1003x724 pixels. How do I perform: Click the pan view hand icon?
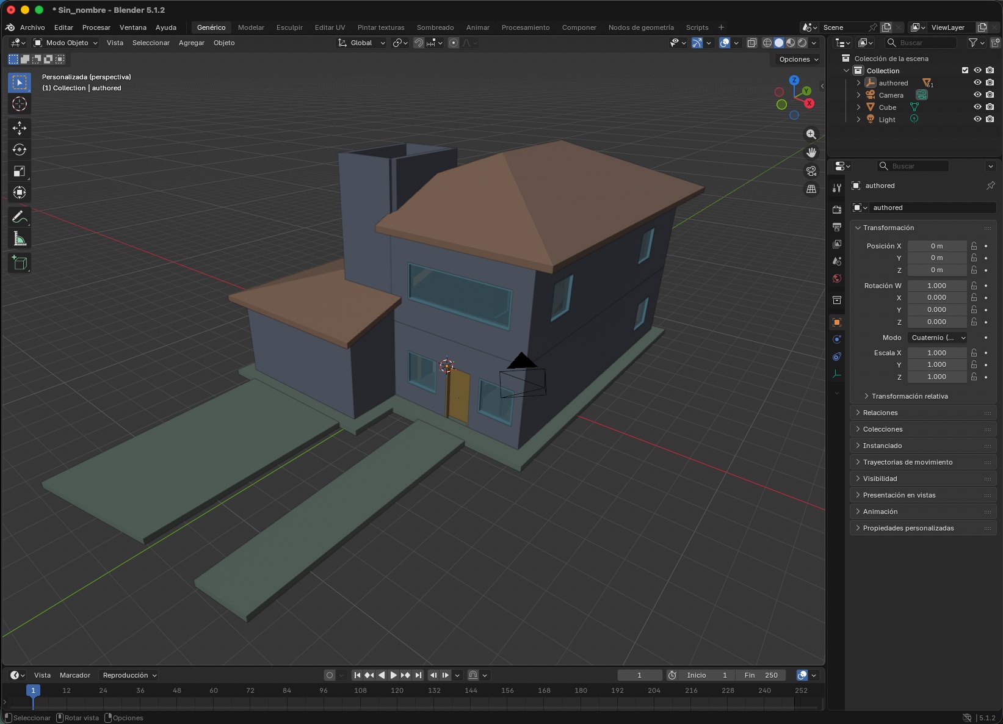[811, 153]
